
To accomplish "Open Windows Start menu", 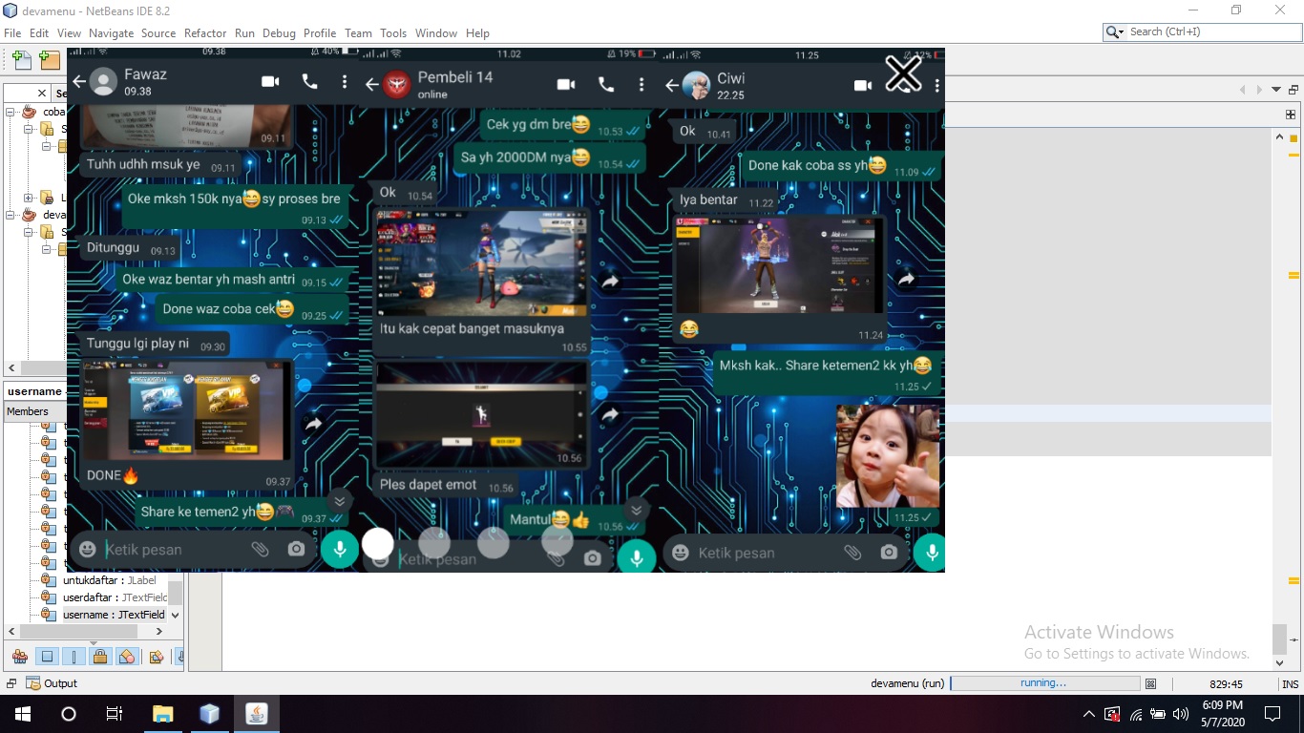I will coord(22,713).
